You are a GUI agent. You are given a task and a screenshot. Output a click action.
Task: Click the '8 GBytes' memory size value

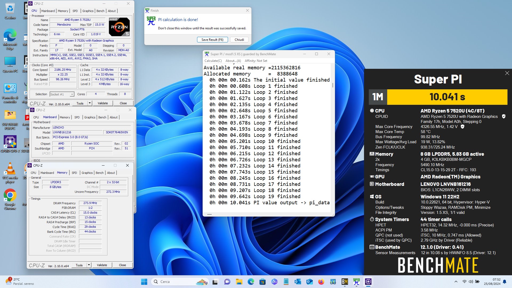click(x=55, y=187)
